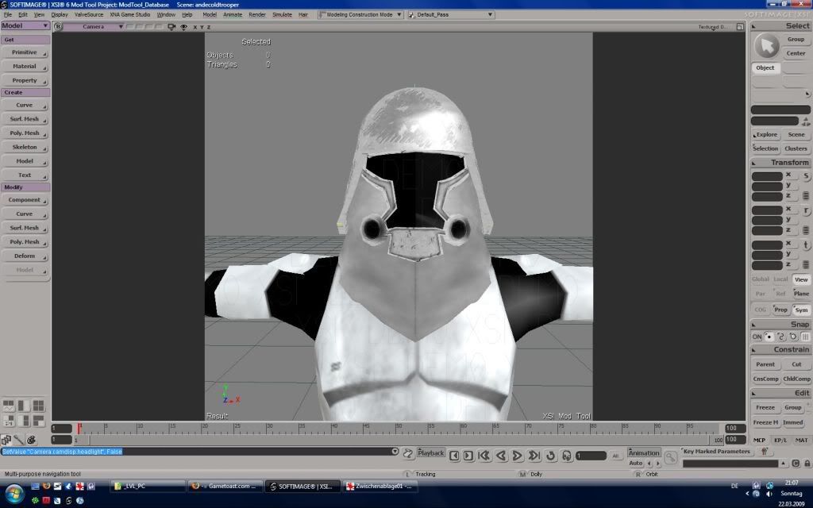Click the Translate (t) transform icon

pos(806,245)
